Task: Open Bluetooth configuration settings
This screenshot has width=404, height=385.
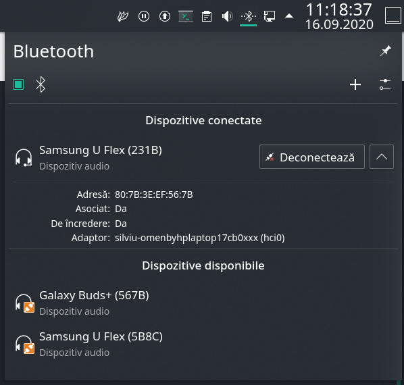Action: coord(385,84)
